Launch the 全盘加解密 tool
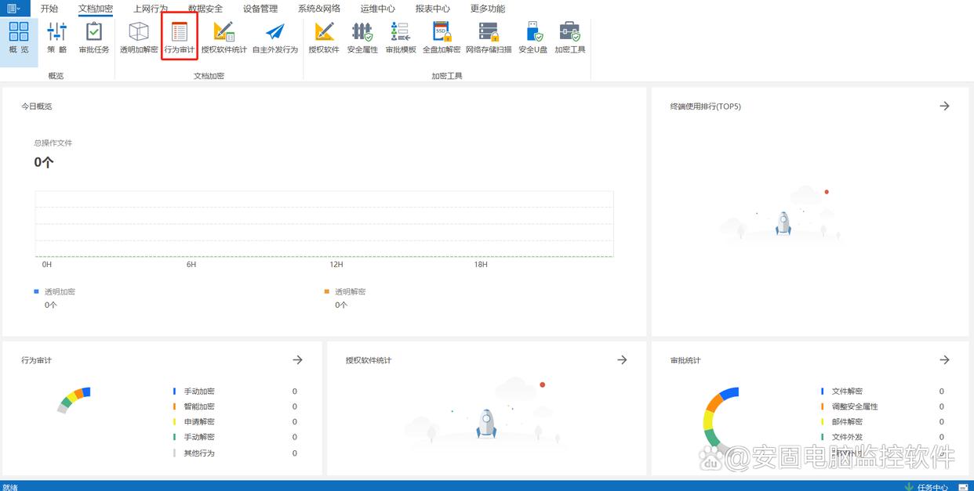This screenshot has height=491, width=974. pos(442,37)
